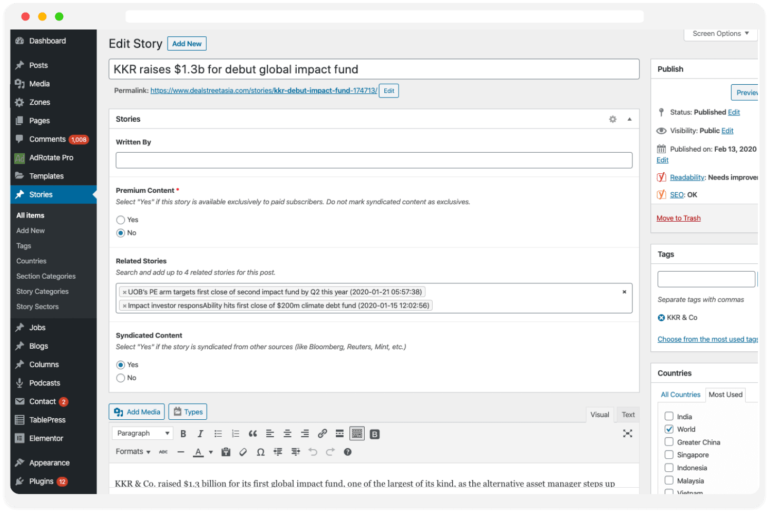
Task: Toggle the editor toolbar (kitchen sink)
Action: pyautogui.click(x=357, y=433)
